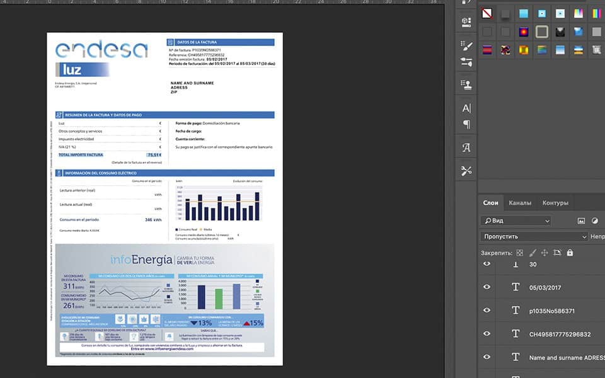Image resolution: width=605 pixels, height=378 pixels.
Task: Apply the white style with blue arrow
Action: coord(560,13)
